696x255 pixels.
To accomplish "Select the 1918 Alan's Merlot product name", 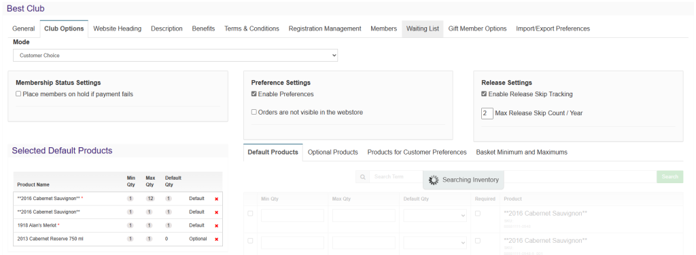I will (37, 225).
